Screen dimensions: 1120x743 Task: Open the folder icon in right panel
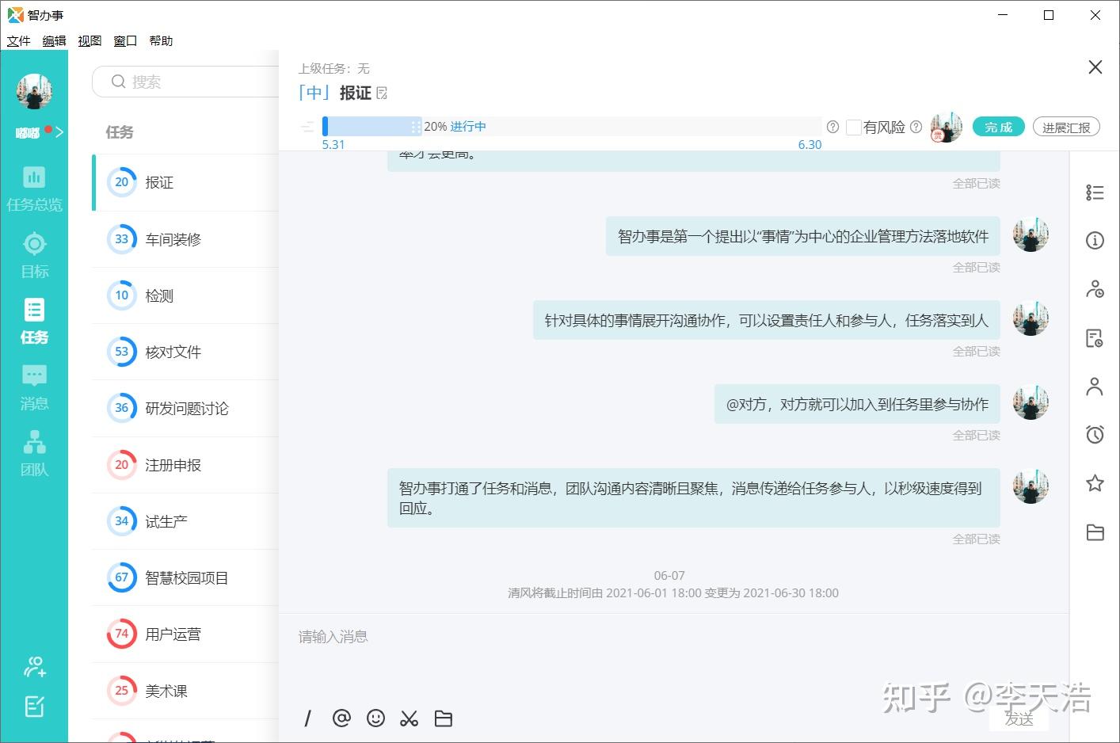pyautogui.click(x=1095, y=532)
